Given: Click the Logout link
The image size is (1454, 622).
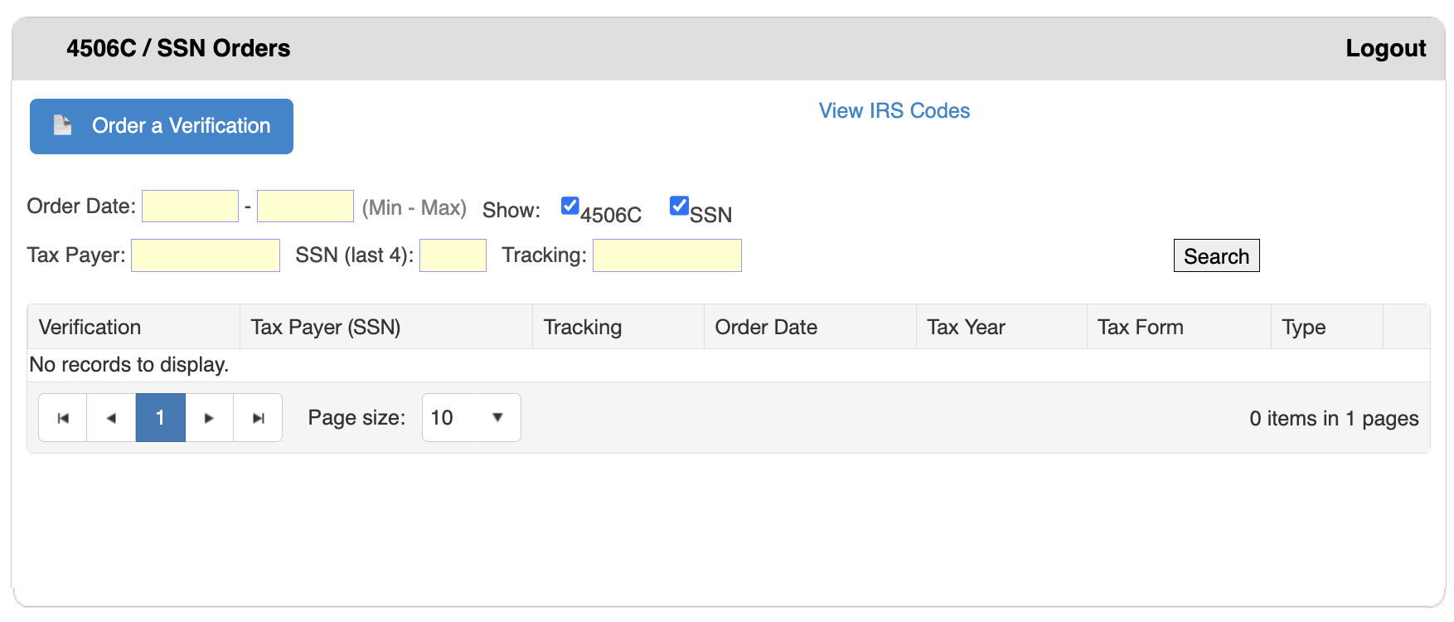Looking at the screenshot, I should click(x=1385, y=49).
